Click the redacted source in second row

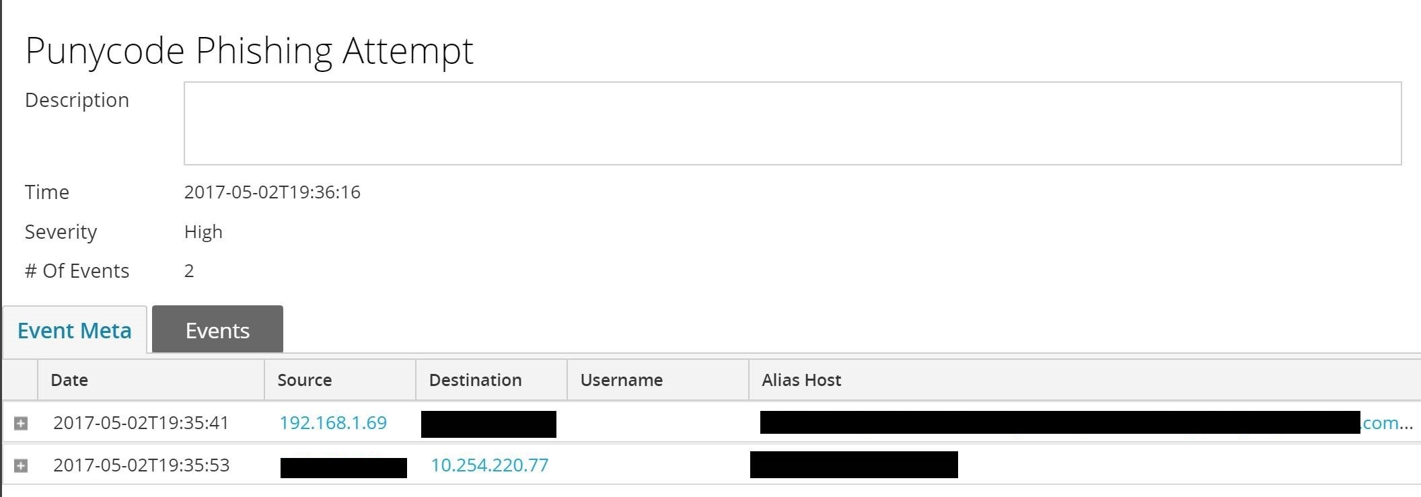click(x=343, y=467)
